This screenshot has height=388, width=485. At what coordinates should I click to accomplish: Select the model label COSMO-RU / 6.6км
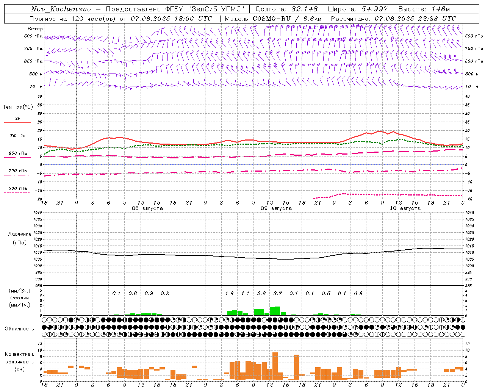coord(287,19)
